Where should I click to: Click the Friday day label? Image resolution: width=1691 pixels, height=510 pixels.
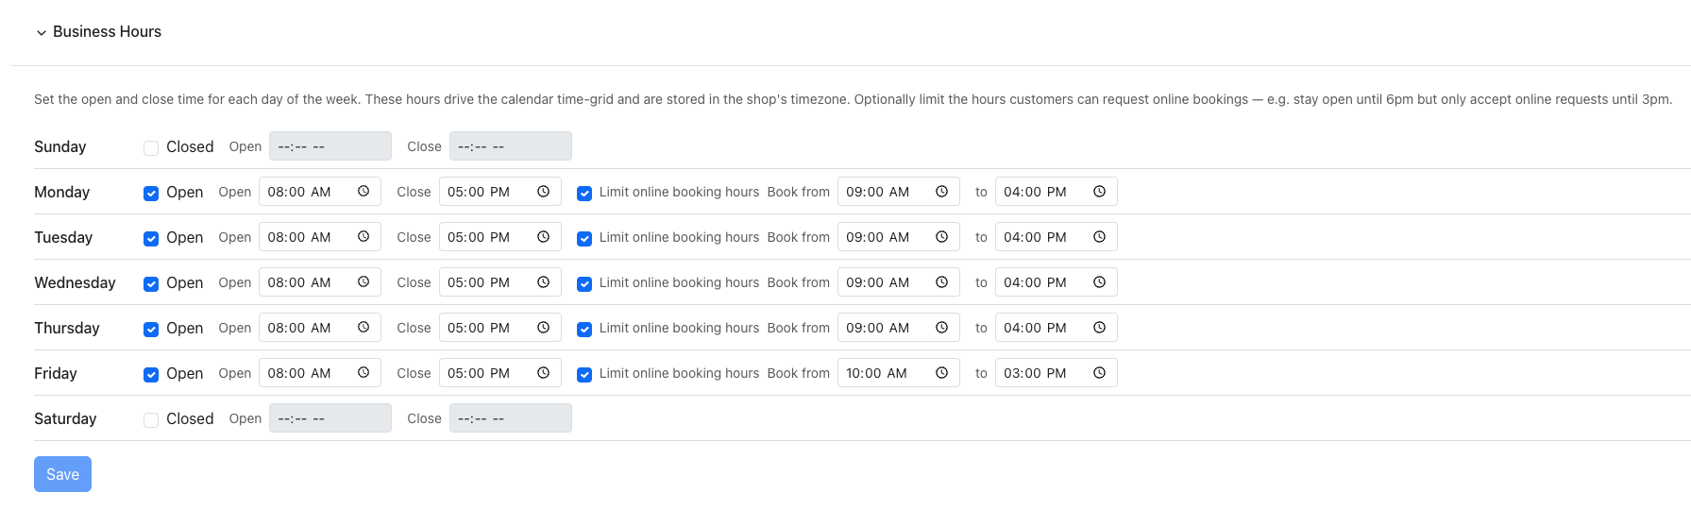click(56, 373)
